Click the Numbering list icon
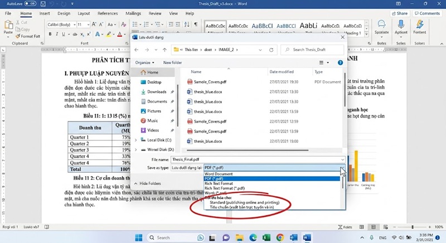This screenshot has height=243, width=446. coord(147,25)
